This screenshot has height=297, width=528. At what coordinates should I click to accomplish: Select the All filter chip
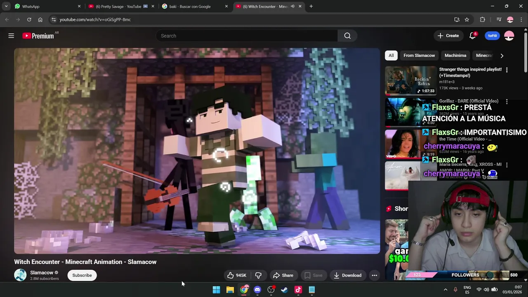click(x=391, y=56)
